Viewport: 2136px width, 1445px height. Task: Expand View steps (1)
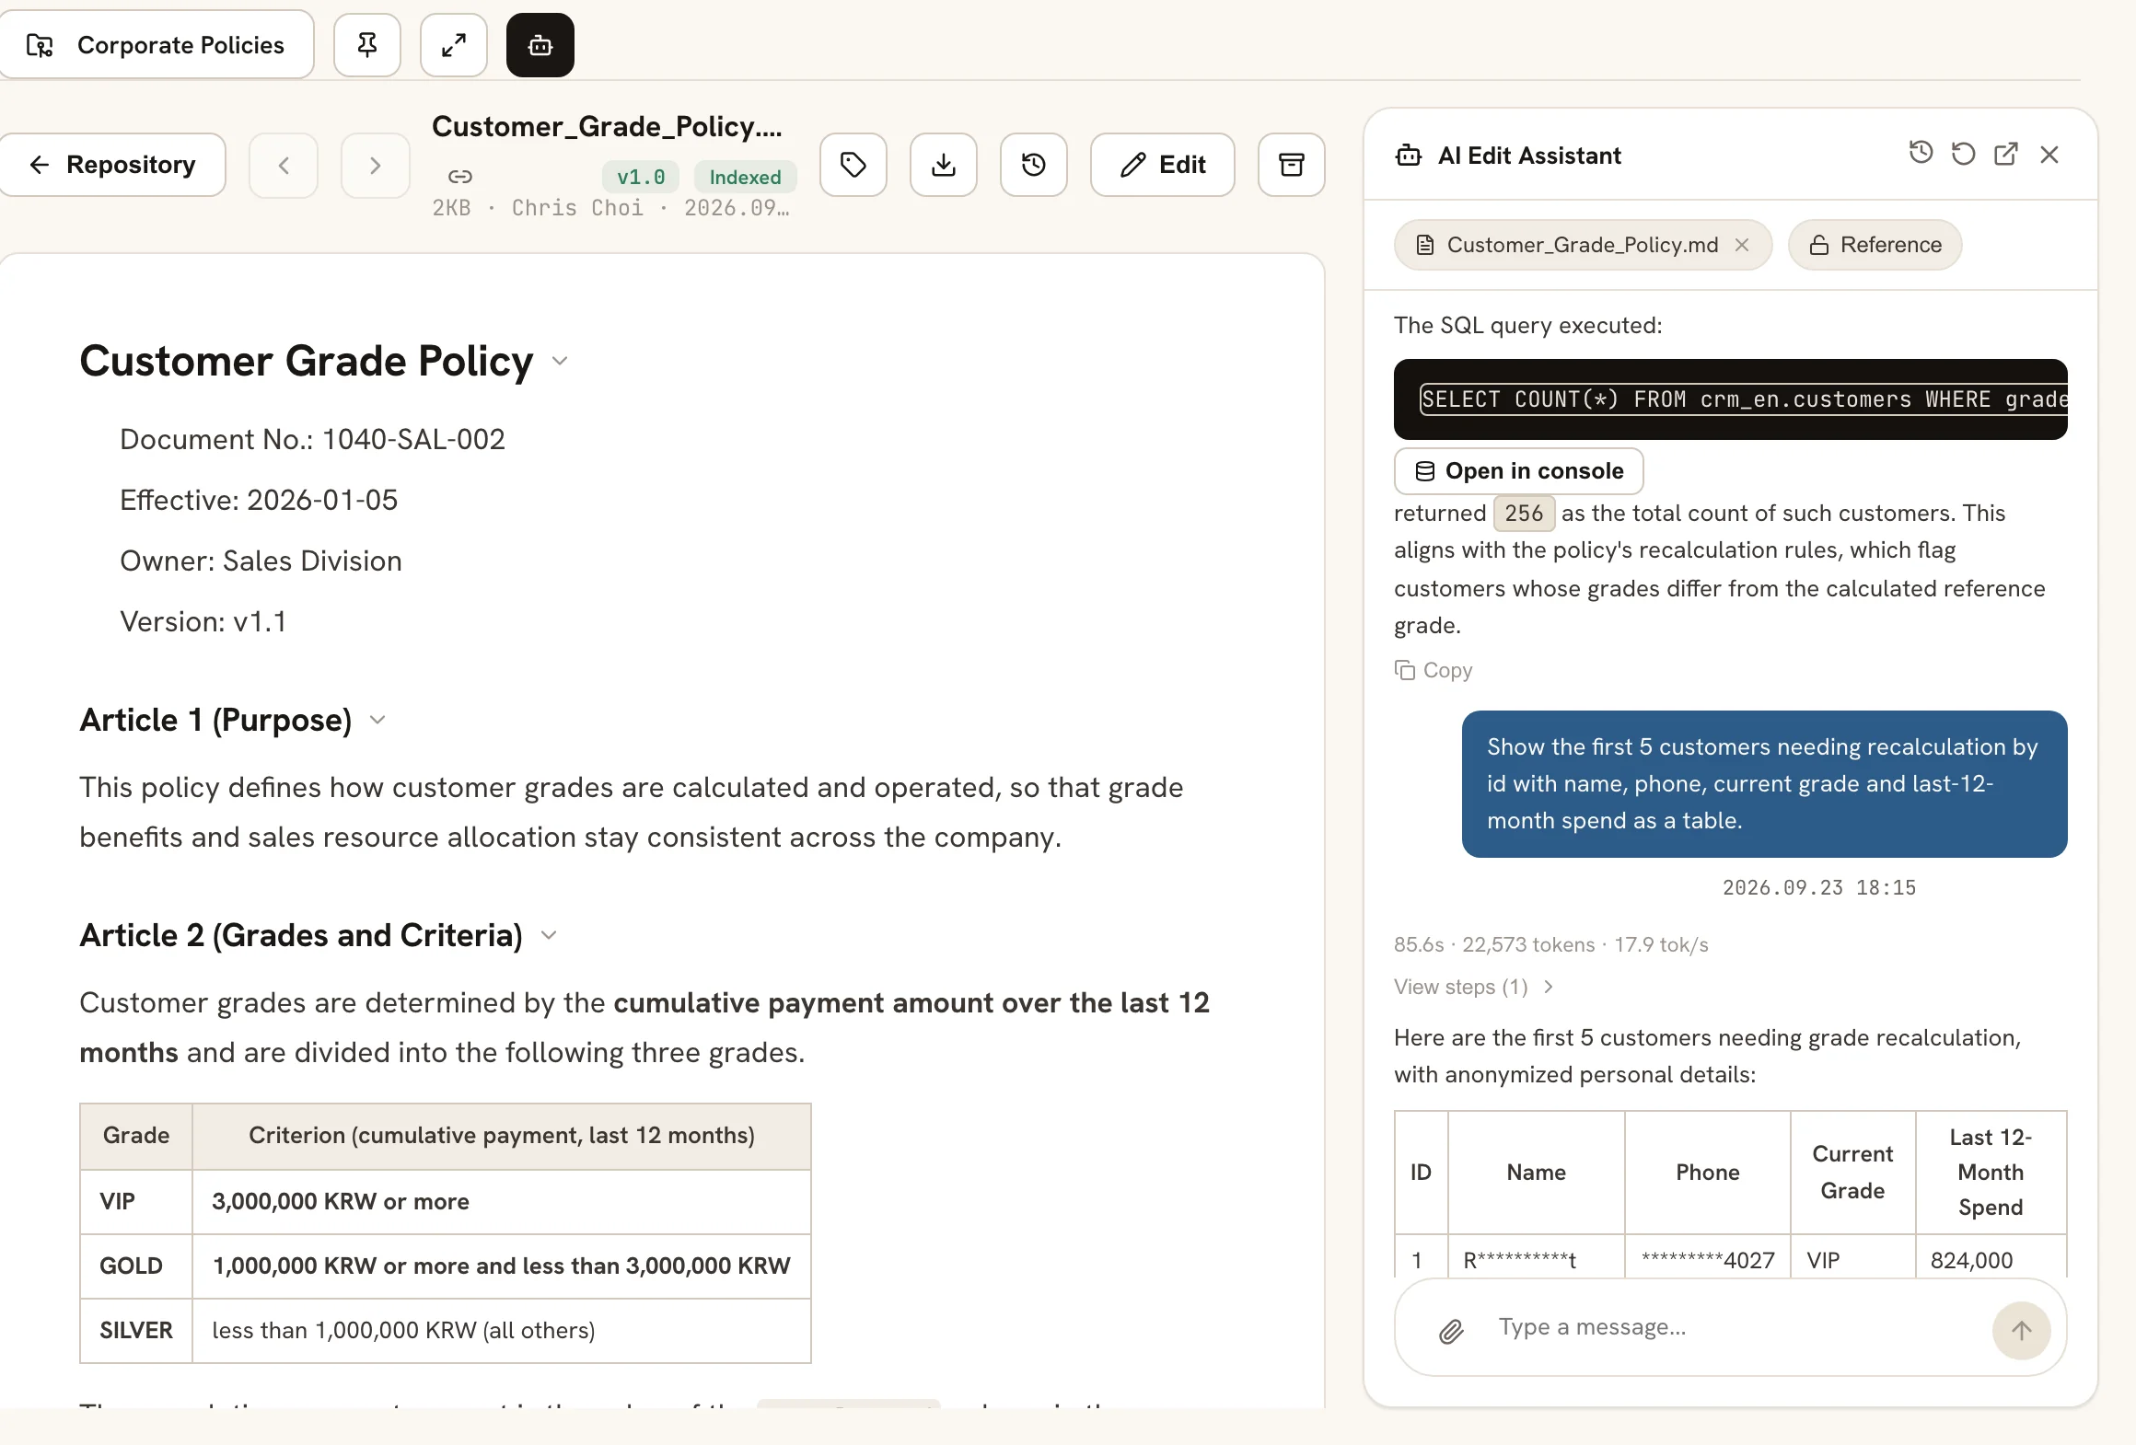(x=1474, y=987)
